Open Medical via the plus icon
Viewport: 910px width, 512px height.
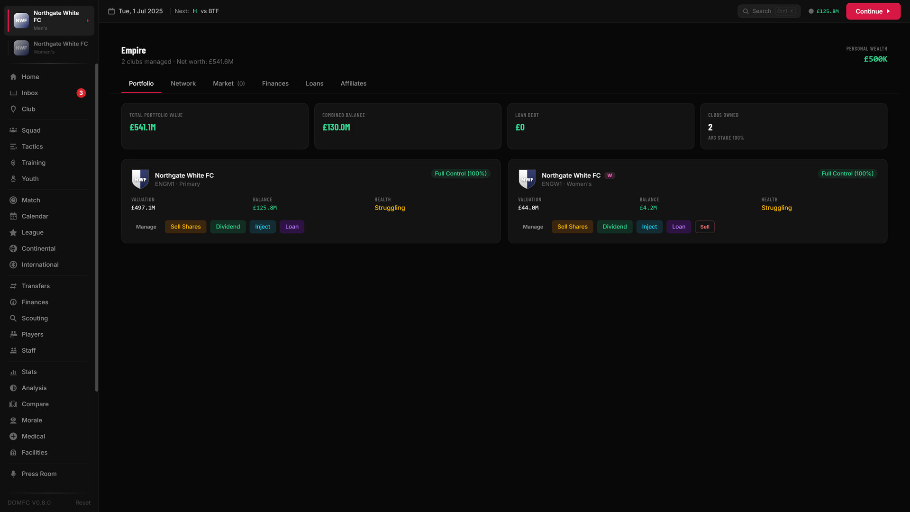(x=13, y=436)
